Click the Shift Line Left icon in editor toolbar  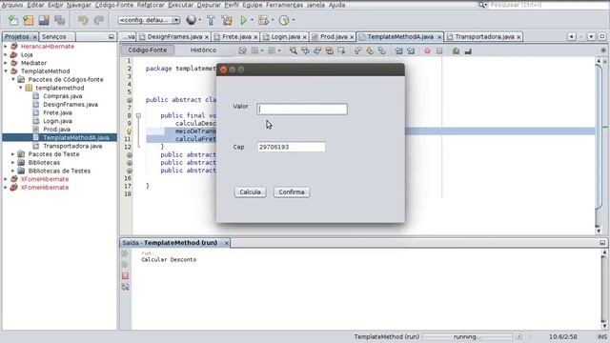[x=398, y=50]
